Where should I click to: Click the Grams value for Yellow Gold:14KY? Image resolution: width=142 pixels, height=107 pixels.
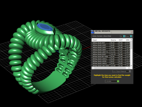(113, 47)
